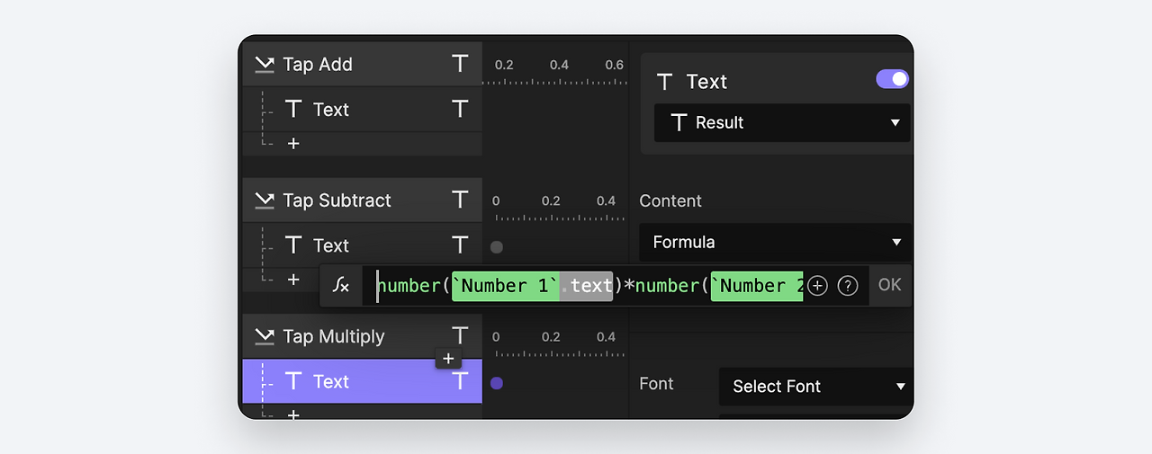Click the gray keyframe dot on Tap Subtract timeline
1152x454 pixels.
pyautogui.click(x=497, y=247)
